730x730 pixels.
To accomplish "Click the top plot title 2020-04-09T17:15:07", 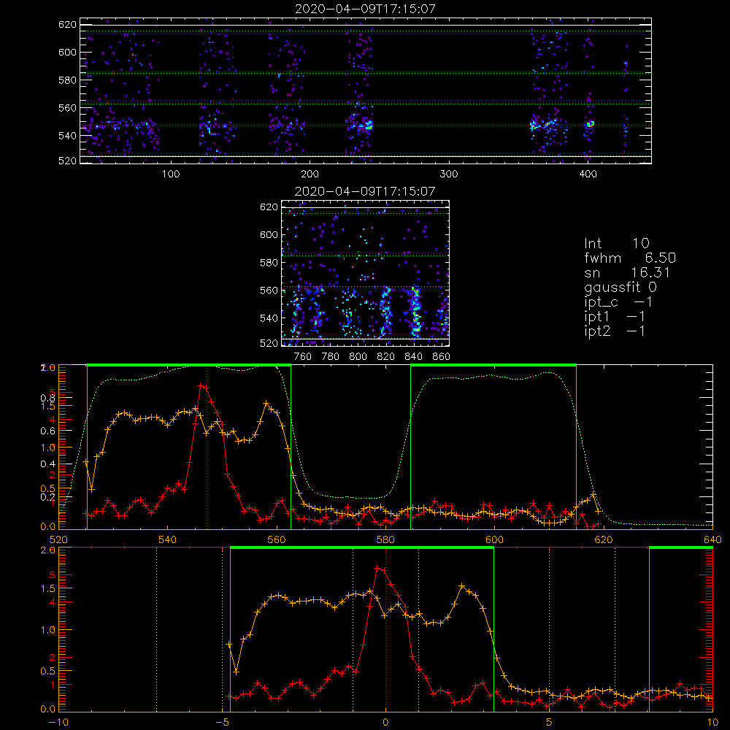I will point(366,9).
